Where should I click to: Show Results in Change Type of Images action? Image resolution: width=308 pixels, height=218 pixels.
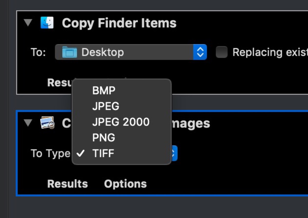(x=68, y=184)
